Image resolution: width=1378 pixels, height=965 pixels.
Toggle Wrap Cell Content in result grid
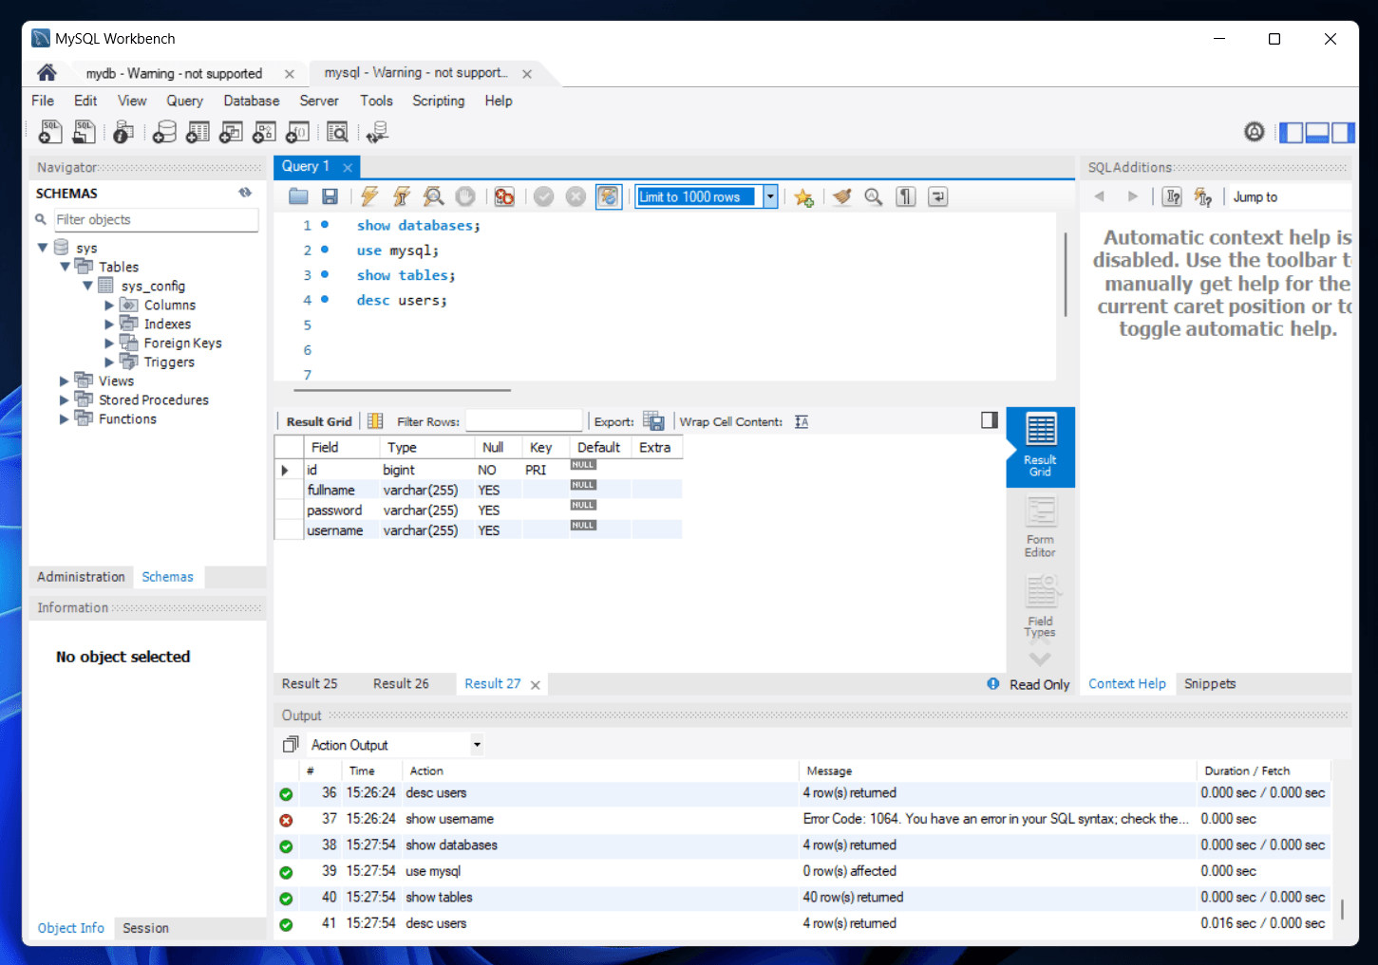[x=801, y=420]
